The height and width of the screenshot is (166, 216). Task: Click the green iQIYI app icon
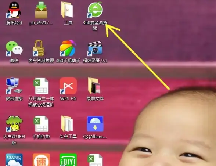coord(68,160)
